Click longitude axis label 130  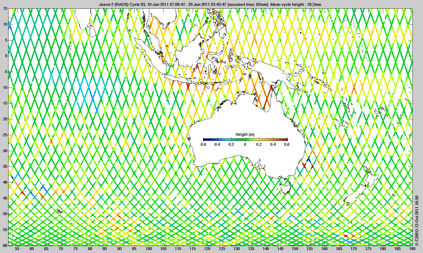coord(236,249)
